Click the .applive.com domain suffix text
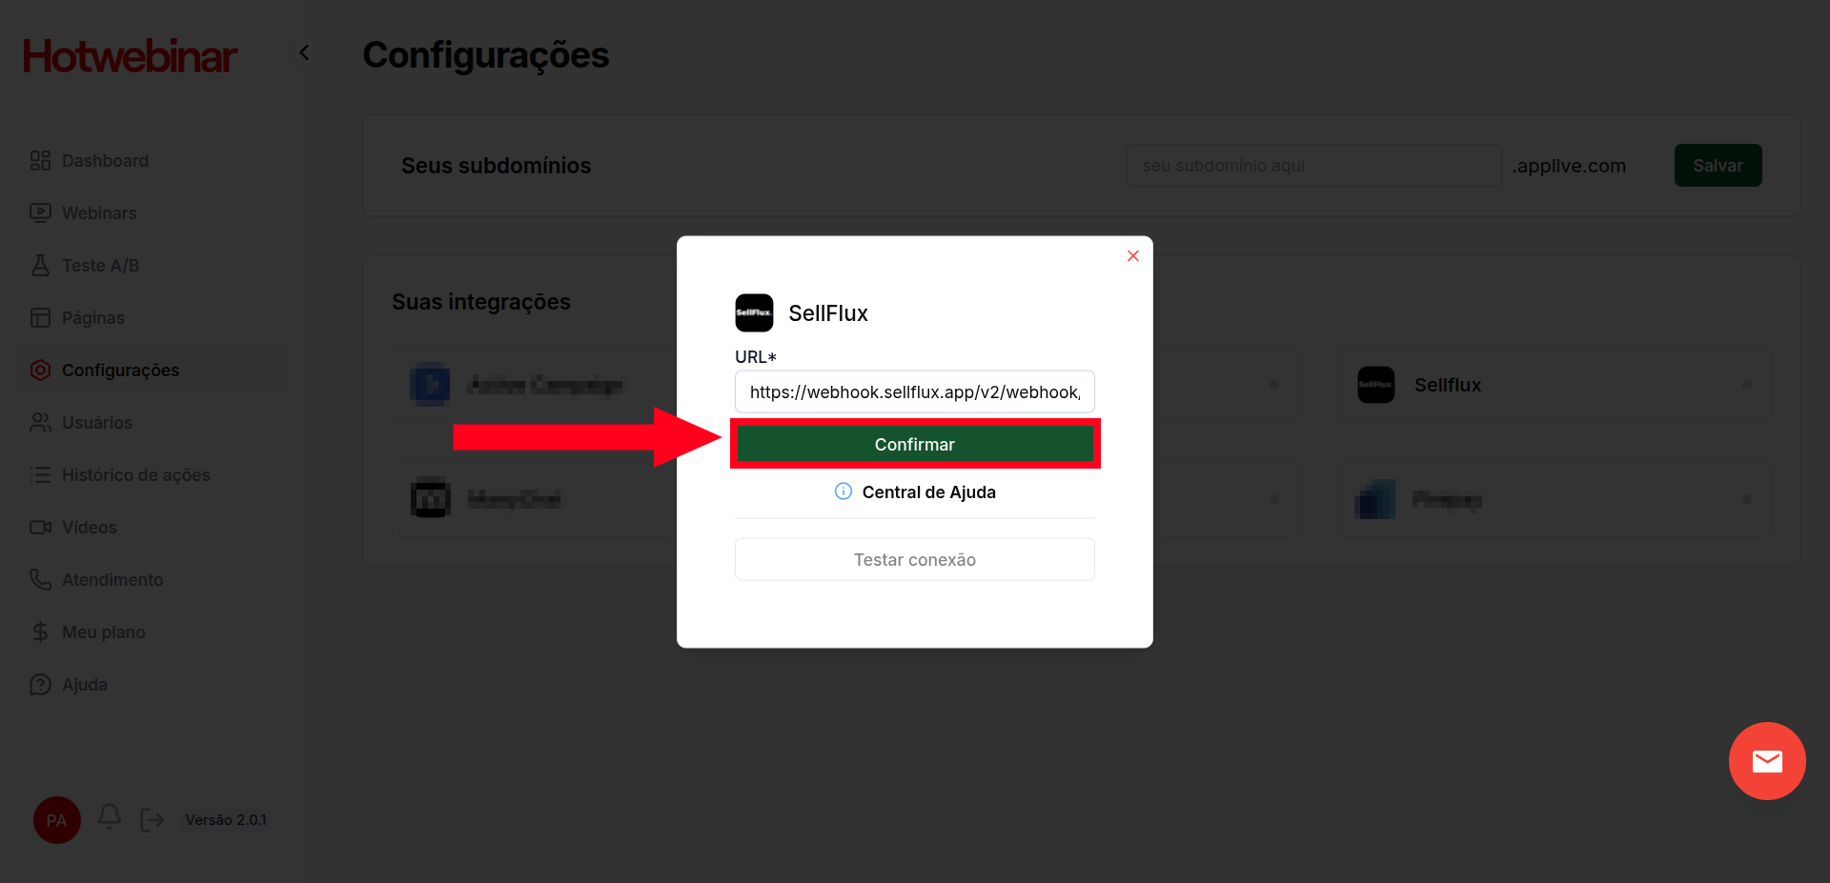This screenshot has width=1830, height=883. pos(1569,166)
